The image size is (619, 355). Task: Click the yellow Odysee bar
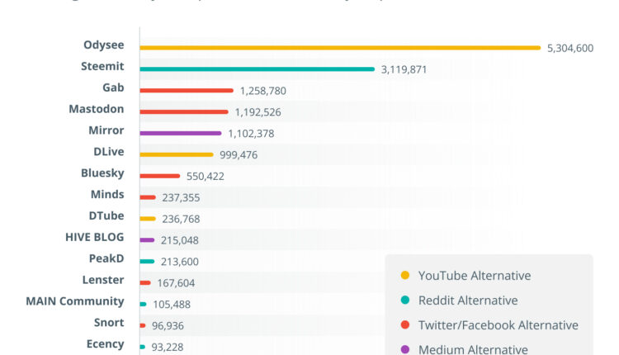point(340,48)
